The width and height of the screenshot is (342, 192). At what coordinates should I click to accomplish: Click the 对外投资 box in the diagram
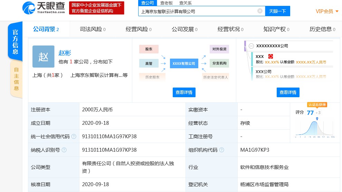click(x=219, y=49)
